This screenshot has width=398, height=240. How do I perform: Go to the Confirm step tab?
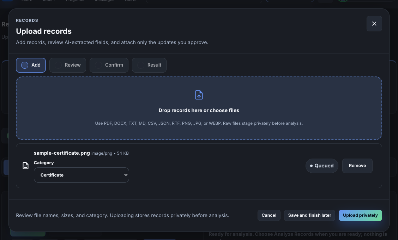pyautogui.click(x=109, y=65)
